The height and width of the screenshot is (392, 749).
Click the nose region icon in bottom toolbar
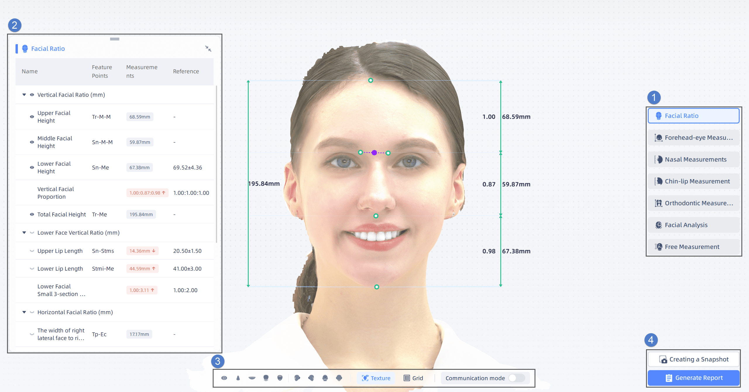click(x=238, y=378)
